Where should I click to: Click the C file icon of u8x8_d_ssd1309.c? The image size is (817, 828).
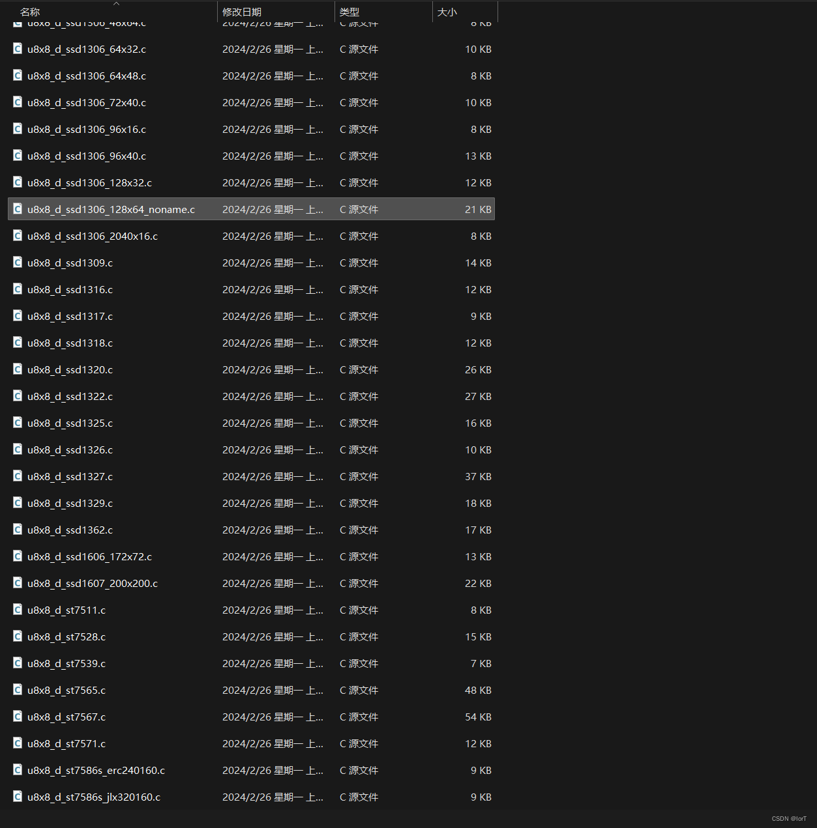[x=18, y=263]
